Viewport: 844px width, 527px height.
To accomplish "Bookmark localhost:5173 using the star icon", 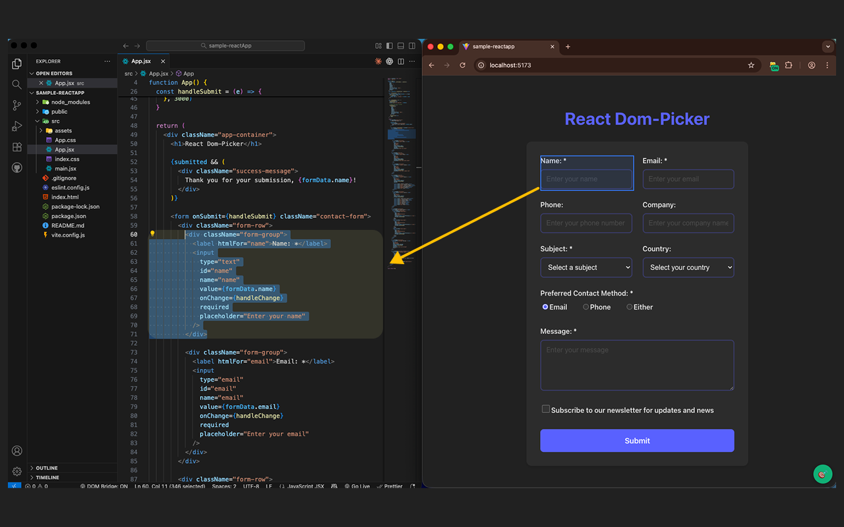I will point(751,65).
